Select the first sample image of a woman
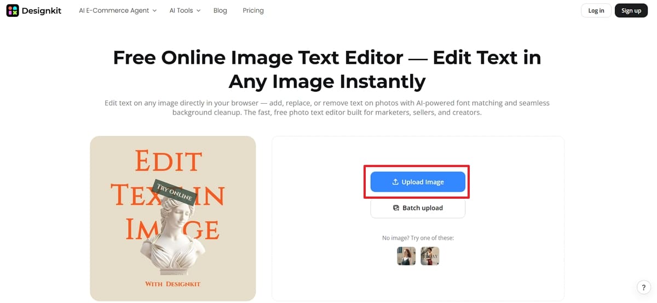 406,256
